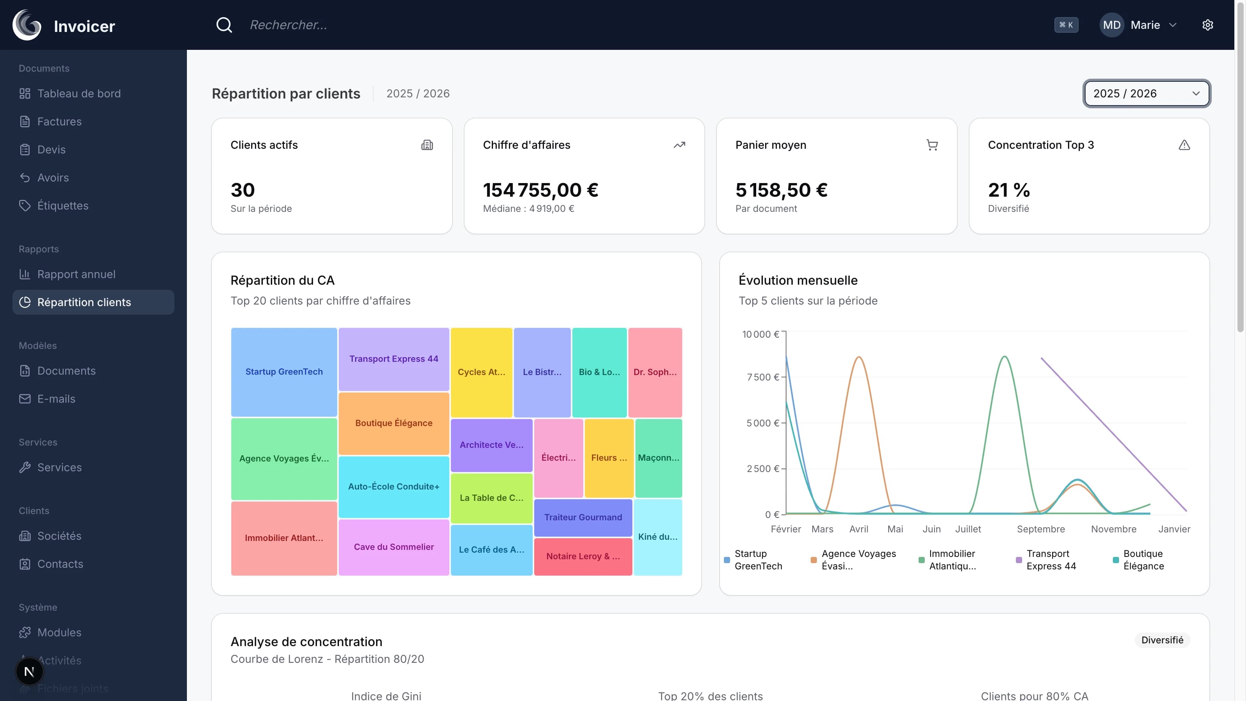The height and width of the screenshot is (701, 1246).
Task: Click the MD user avatar
Action: tap(1112, 25)
